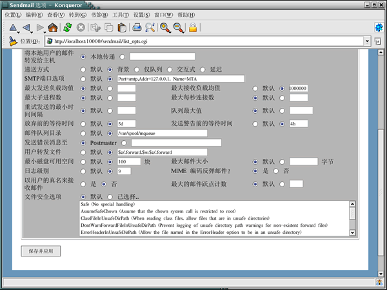Click the Copy toolbar icon

point(108,27)
